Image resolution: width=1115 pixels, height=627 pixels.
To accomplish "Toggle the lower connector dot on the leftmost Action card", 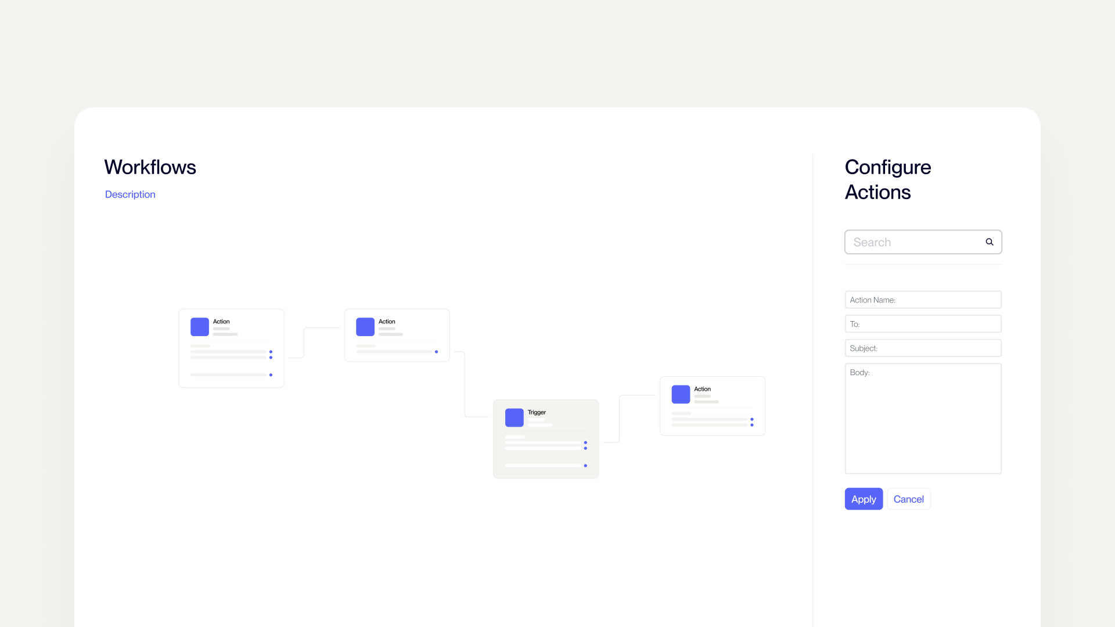I will (271, 374).
